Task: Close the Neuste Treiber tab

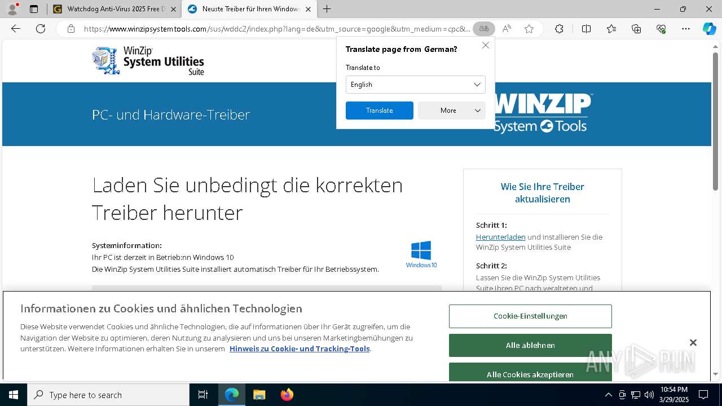Action: pyautogui.click(x=308, y=9)
